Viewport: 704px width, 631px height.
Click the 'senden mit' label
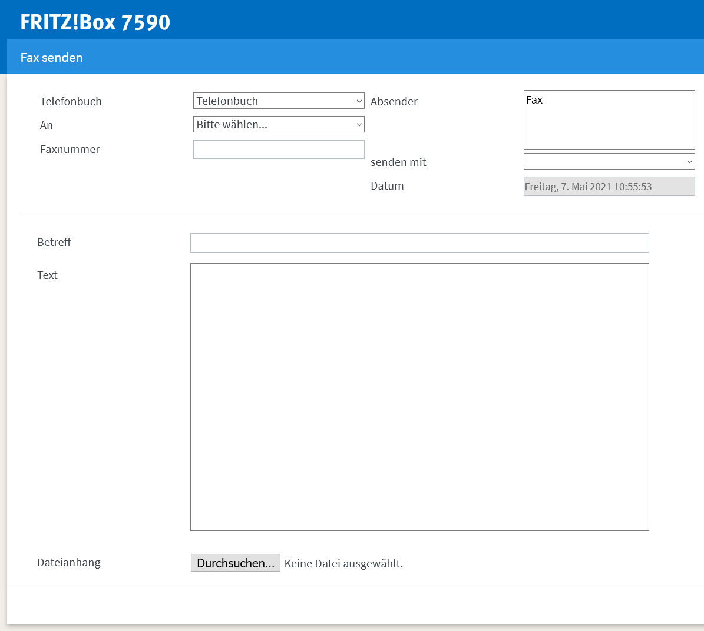(x=398, y=162)
